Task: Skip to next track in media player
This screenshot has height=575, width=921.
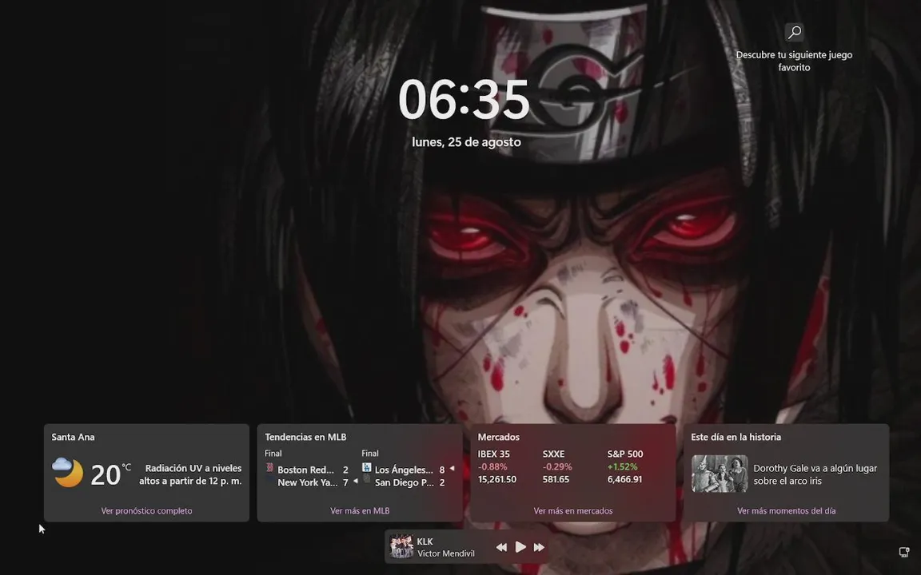Action: (x=539, y=547)
